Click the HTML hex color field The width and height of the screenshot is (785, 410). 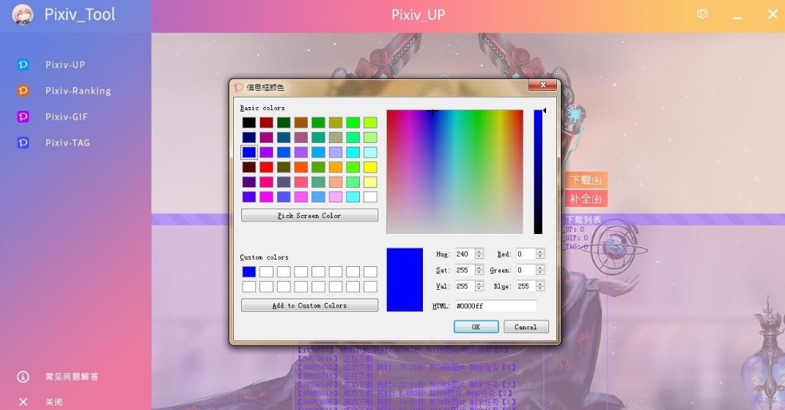(x=495, y=306)
